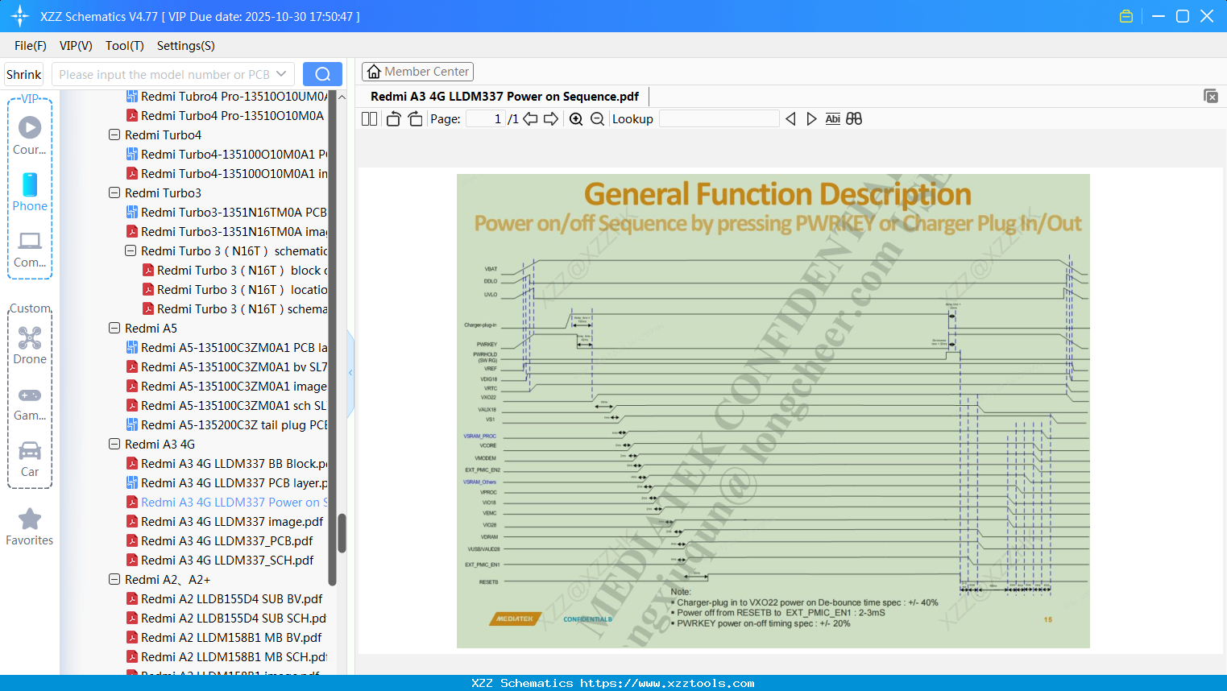This screenshot has height=691, width=1227.
Task: Click the toolbox icon in title bar
Action: (x=1126, y=16)
